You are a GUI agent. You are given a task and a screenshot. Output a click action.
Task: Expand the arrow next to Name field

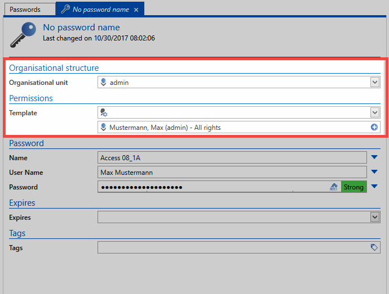(x=374, y=157)
